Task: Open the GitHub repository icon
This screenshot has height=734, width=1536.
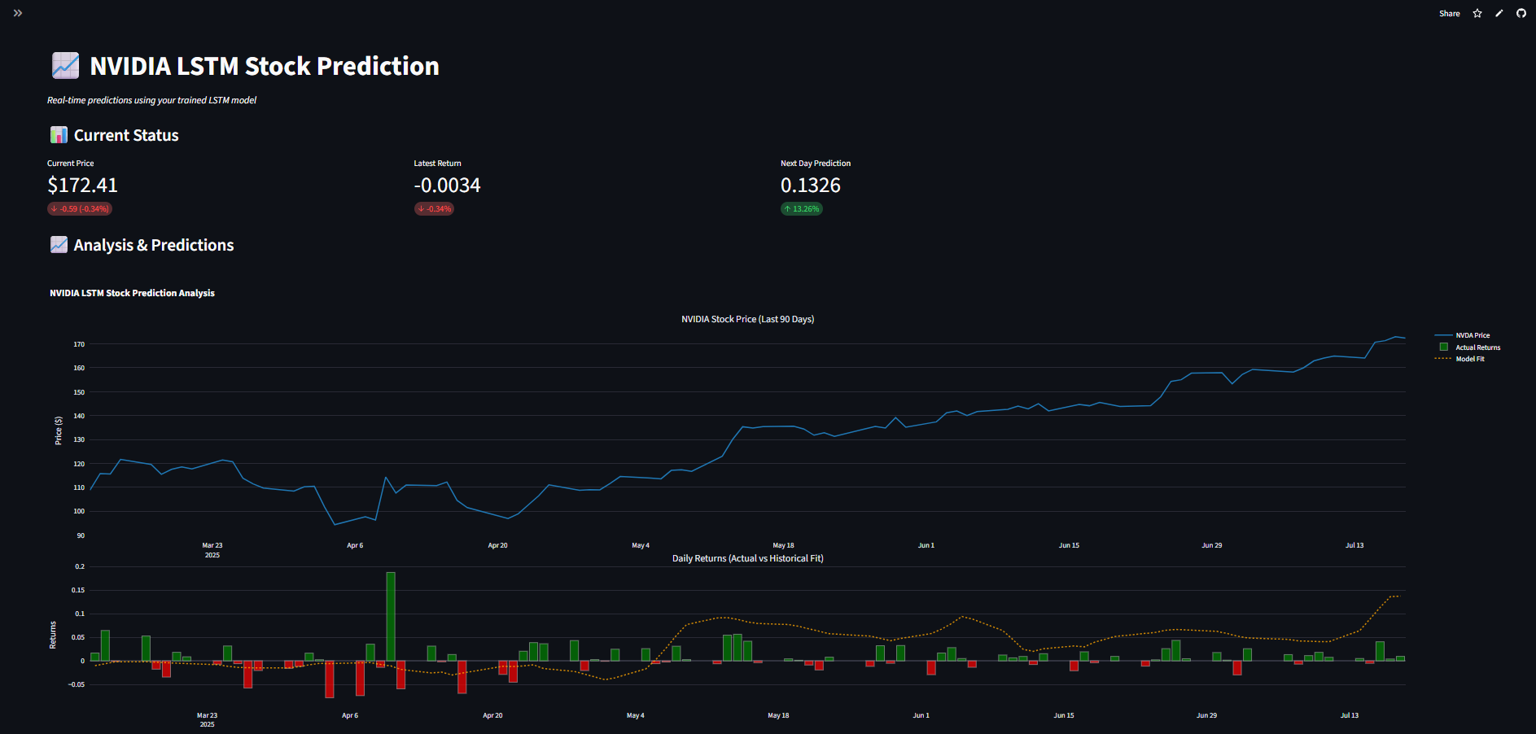Action: (1521, 13)
